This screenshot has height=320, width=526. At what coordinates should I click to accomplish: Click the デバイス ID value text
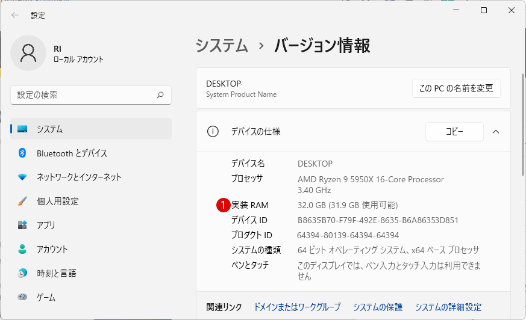[x=378, y=220]
